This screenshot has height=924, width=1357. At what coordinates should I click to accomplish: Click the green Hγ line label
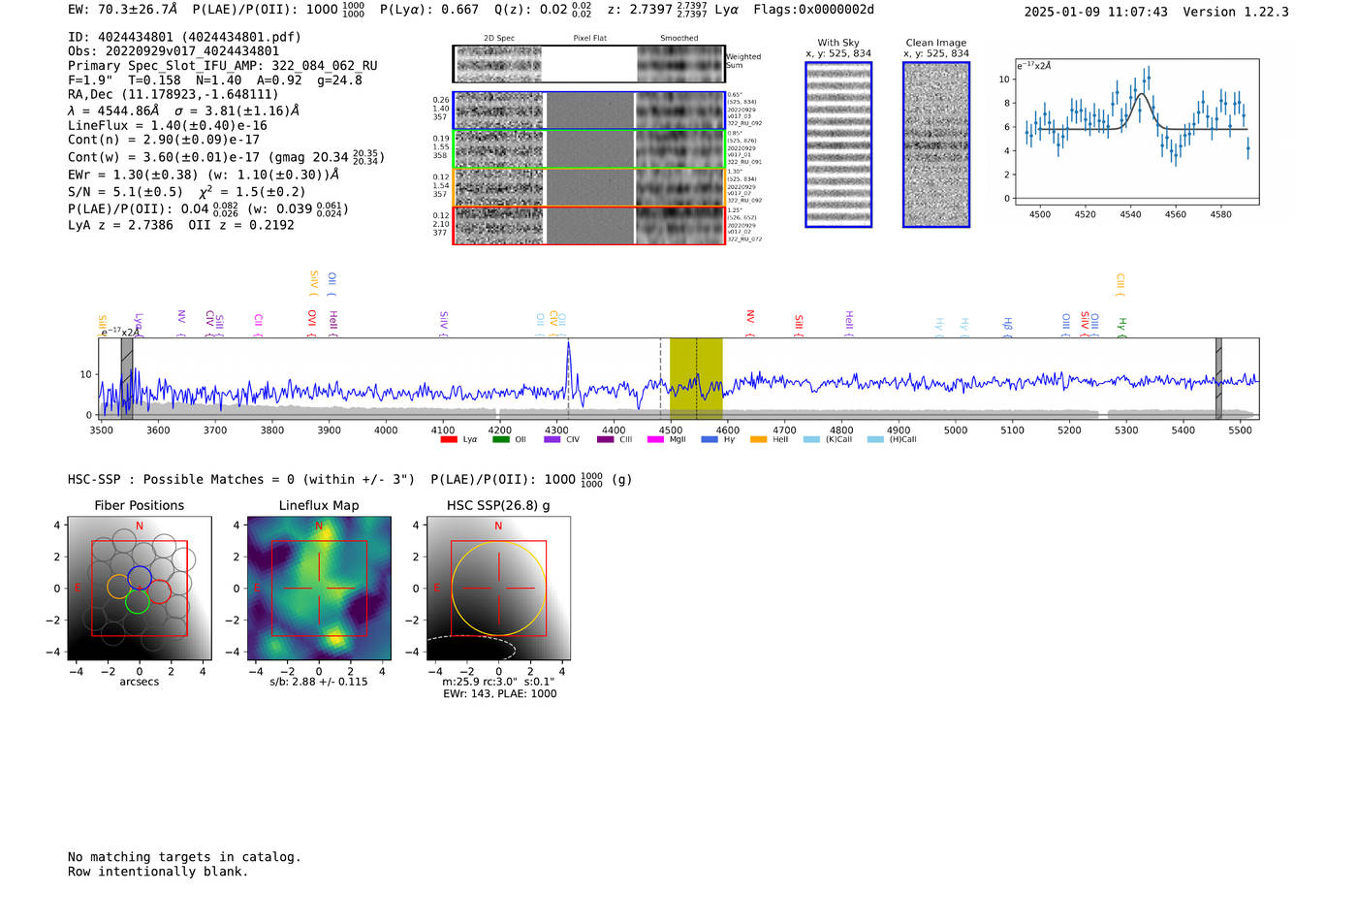[1121, 327]
